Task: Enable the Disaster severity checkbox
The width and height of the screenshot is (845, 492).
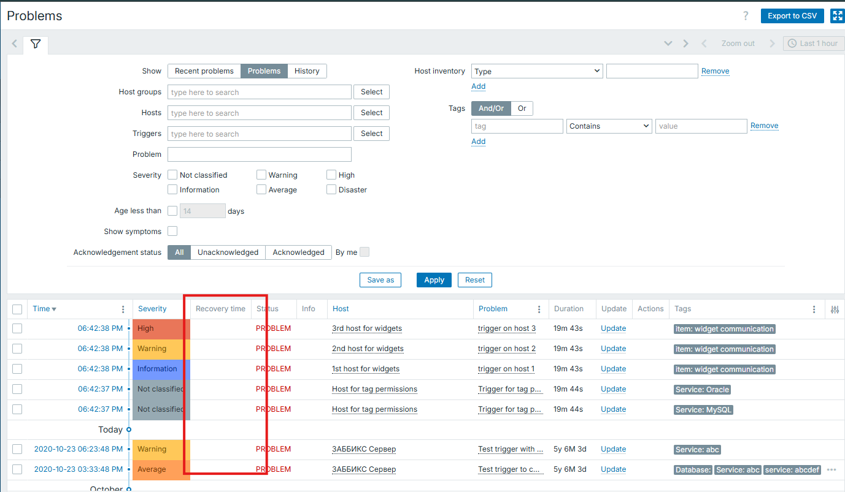Action: (x=331, y=190)
